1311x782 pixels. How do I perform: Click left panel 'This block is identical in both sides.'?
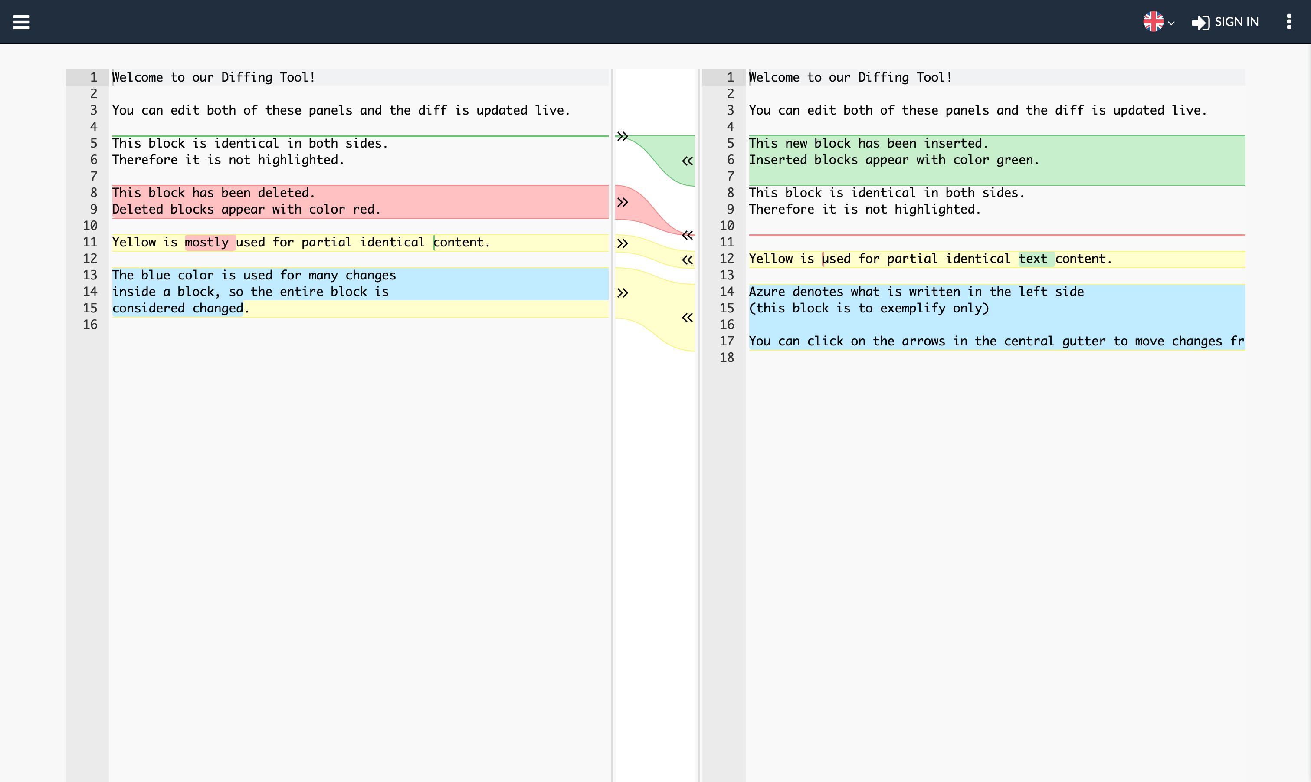[x=250, y=143]
